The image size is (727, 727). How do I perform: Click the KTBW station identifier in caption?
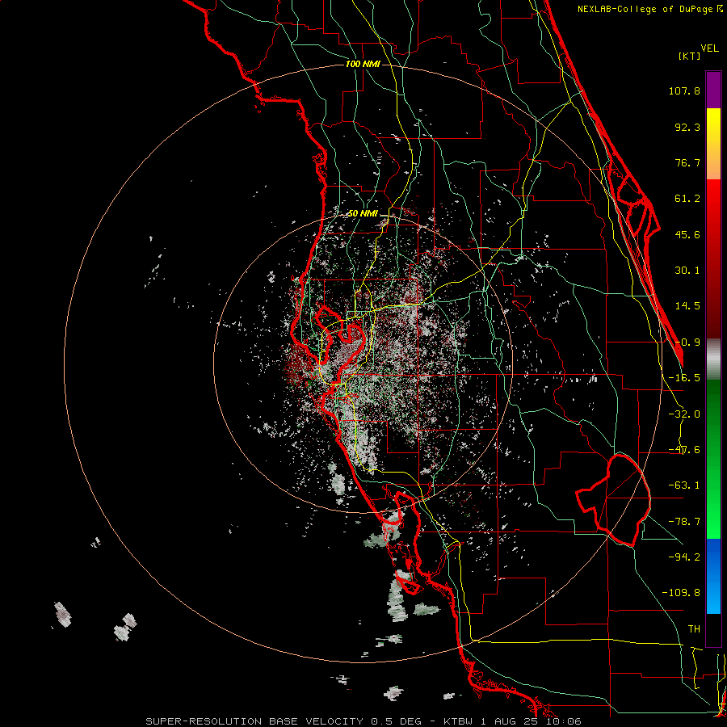click(x=460, y=721)
